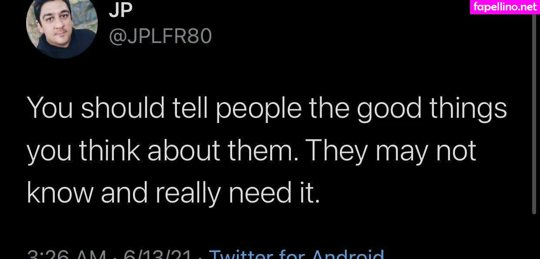The image size is (540, 259).
Task: Open the display name "JP"
Action: click(120, 10)
